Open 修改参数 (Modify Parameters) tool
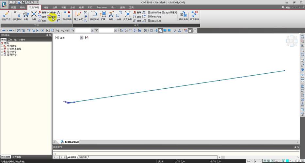305x163 pixels. (x=183, y=16)
